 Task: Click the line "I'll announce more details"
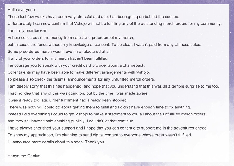coord(56,142)
